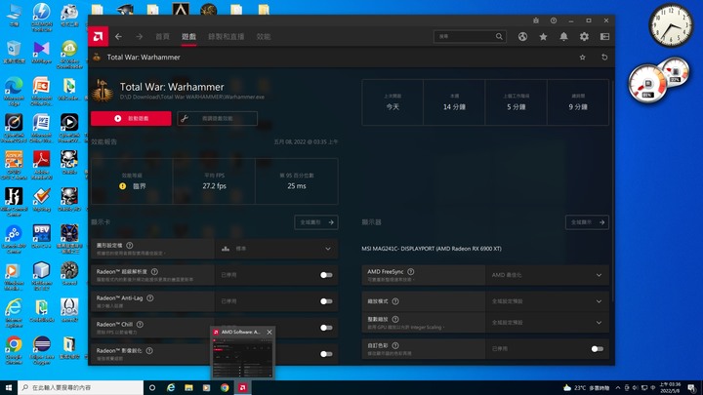Open the settings gear in AMD Software
Screen dimensions: 703x395
click(x=584, y=37)
